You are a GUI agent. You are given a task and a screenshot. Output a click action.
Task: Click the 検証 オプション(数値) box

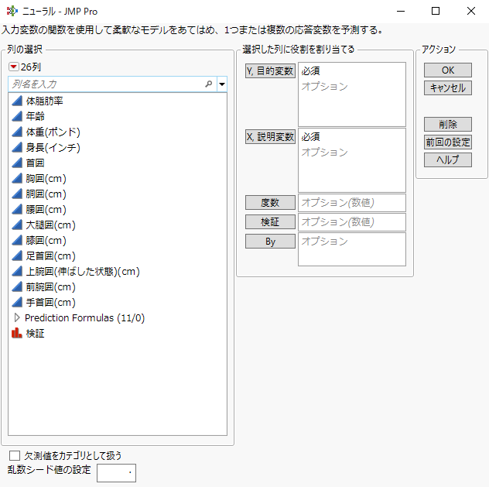click(352, 222)
